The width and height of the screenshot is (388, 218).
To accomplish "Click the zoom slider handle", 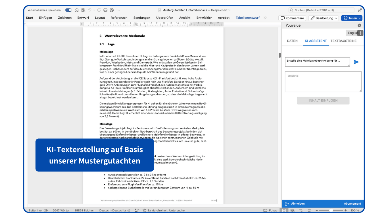I will (x=331, y=210).
